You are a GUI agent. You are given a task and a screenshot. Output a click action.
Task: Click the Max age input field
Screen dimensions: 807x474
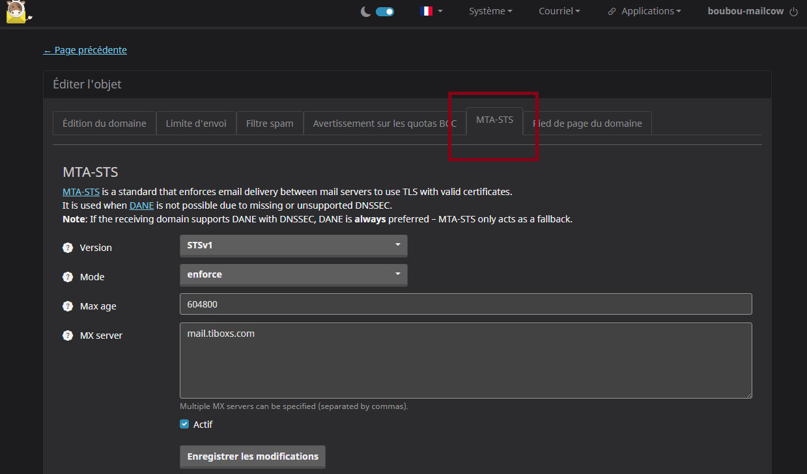[465, 304]
